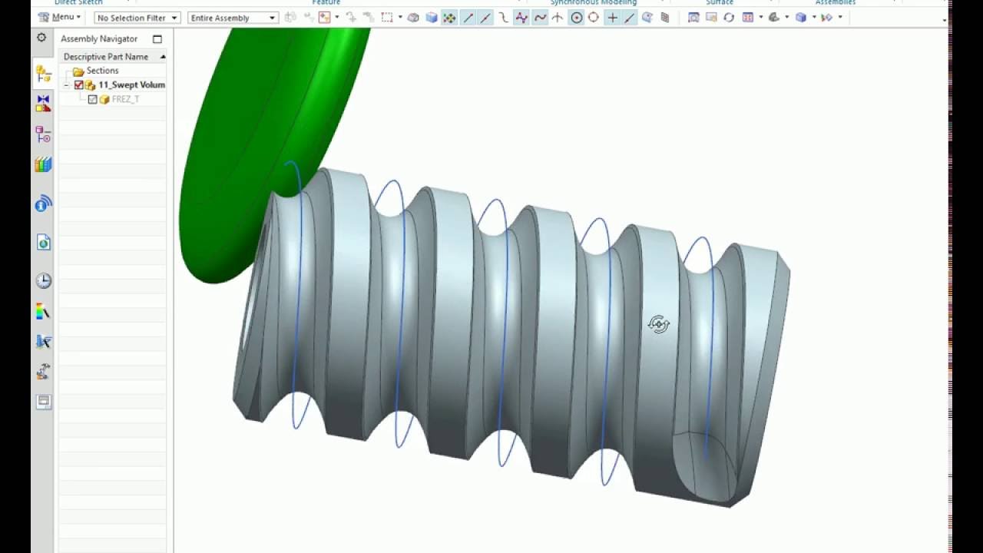The width and height of the screenshot is (983, 553).
Task: Open dropdown arrow beside view layout icon
Action: (760, 18)
